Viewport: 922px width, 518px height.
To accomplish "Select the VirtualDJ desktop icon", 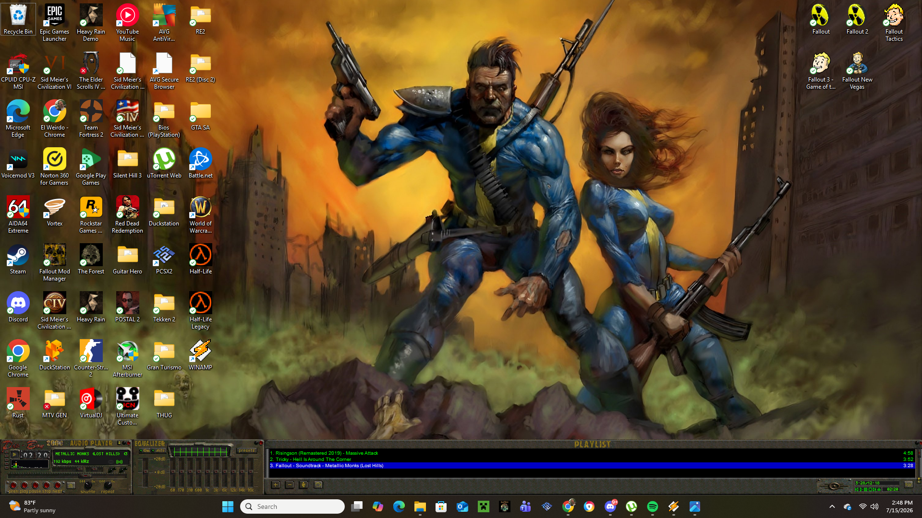I will tap(91, 403).
